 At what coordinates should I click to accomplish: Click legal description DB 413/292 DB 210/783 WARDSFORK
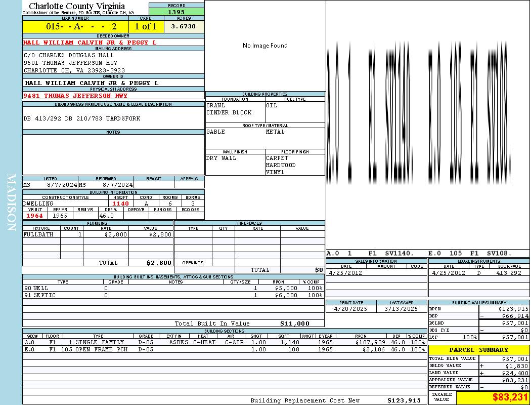tap(82, 118)
